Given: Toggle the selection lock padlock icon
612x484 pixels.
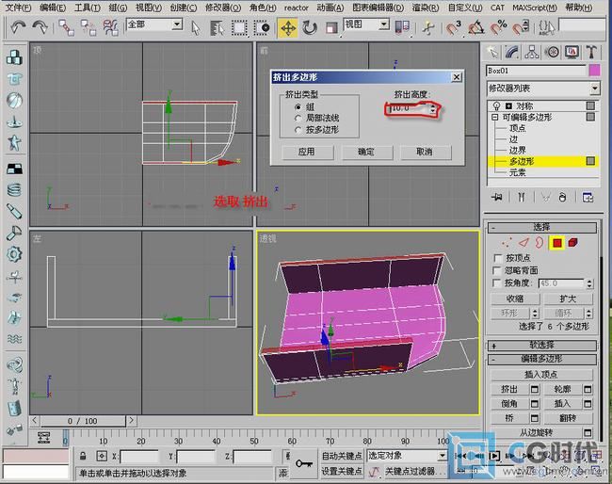Looking at the screenshot, I should (83, 456).
